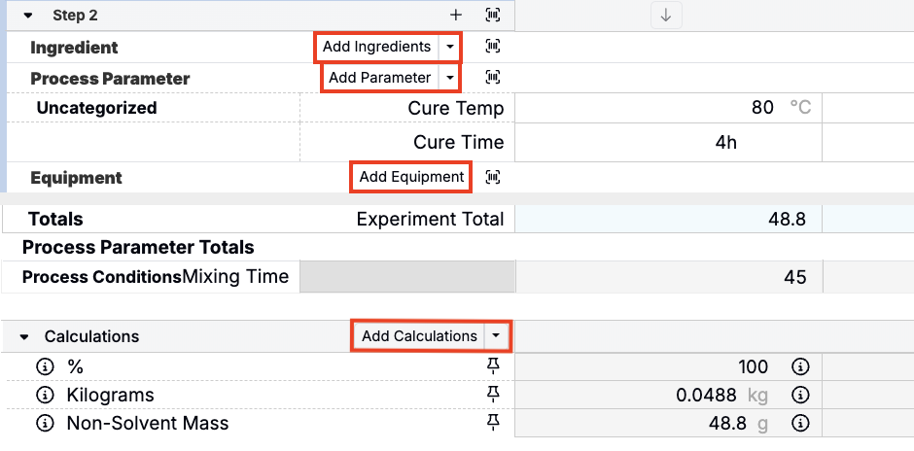
Task: Click barcode scan icon in Step 2 header
Action: click(x=493, y=15)
